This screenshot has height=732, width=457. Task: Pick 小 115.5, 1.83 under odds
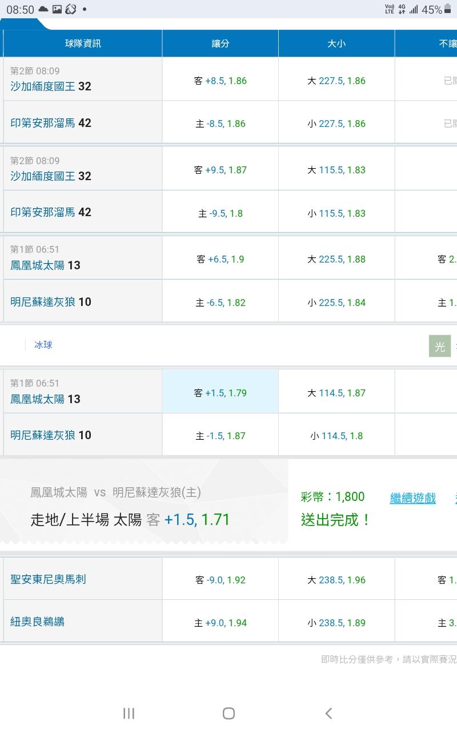(336, 213)
